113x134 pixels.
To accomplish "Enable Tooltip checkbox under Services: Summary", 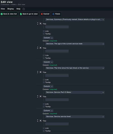I will [44, 34].
